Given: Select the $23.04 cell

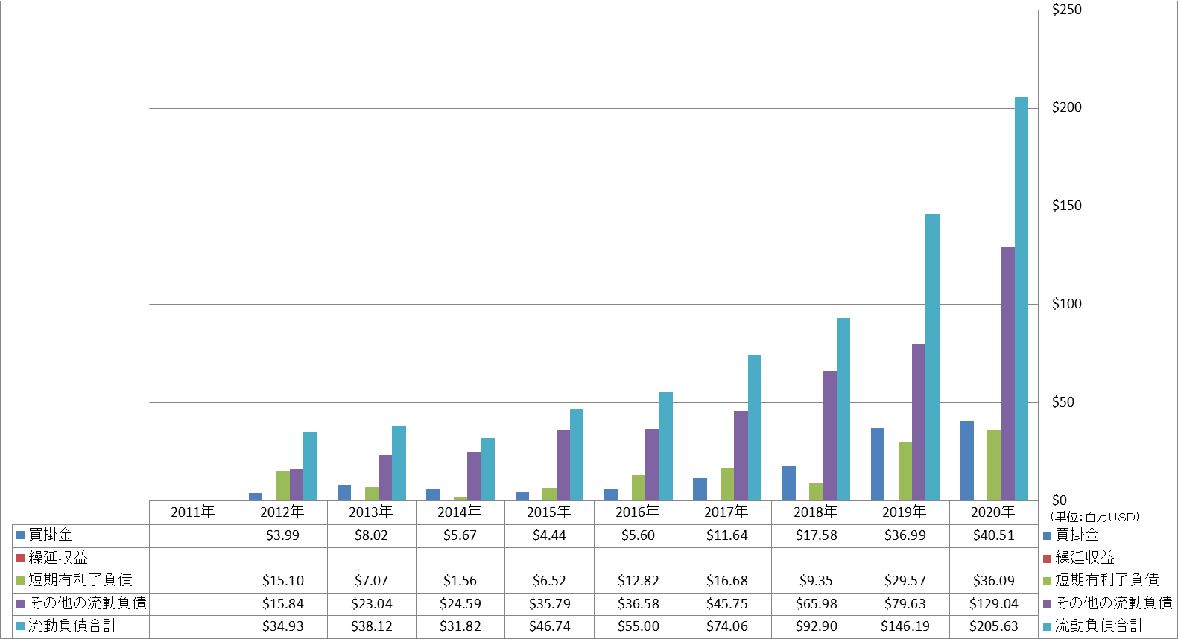Looking at the screenshot, I should (371, 603).
